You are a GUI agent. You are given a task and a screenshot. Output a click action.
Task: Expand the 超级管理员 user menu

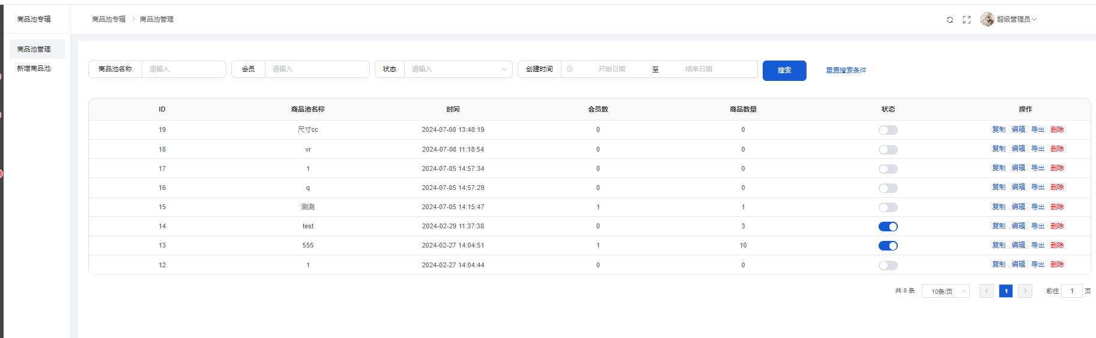[x=1016, y=19]
